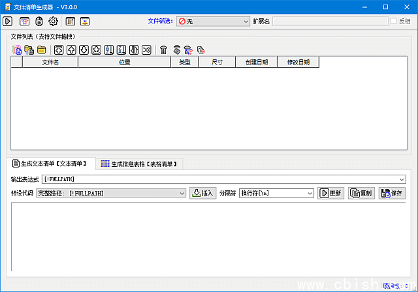Delete selected item with trash icon
The image size is (418, 292).
tap(163, 50)
